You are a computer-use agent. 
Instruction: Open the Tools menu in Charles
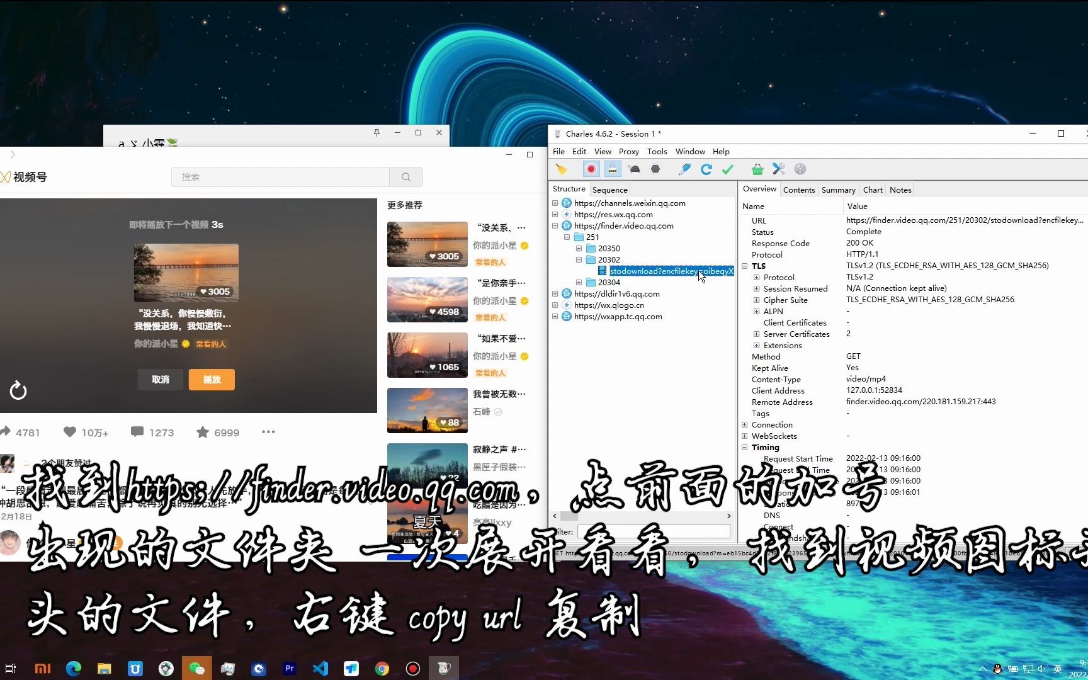pyautogui.click(x=657, y=152)
